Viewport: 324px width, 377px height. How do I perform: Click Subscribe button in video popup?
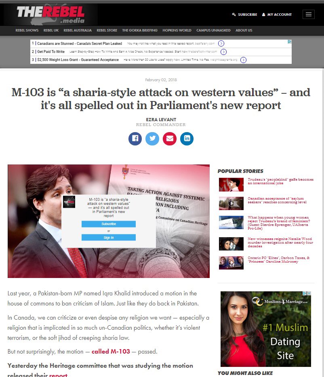click(109, 224)
